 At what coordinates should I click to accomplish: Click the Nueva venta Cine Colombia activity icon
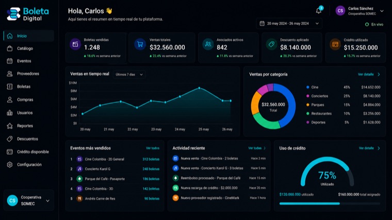click(175, 158)
